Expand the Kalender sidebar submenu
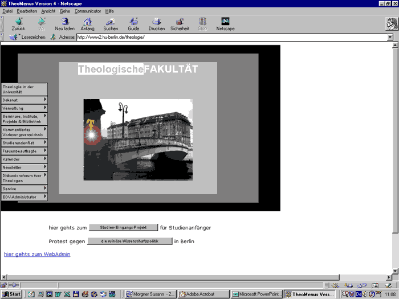Screen dimensions: 399x299 click(x=24, y=159)
